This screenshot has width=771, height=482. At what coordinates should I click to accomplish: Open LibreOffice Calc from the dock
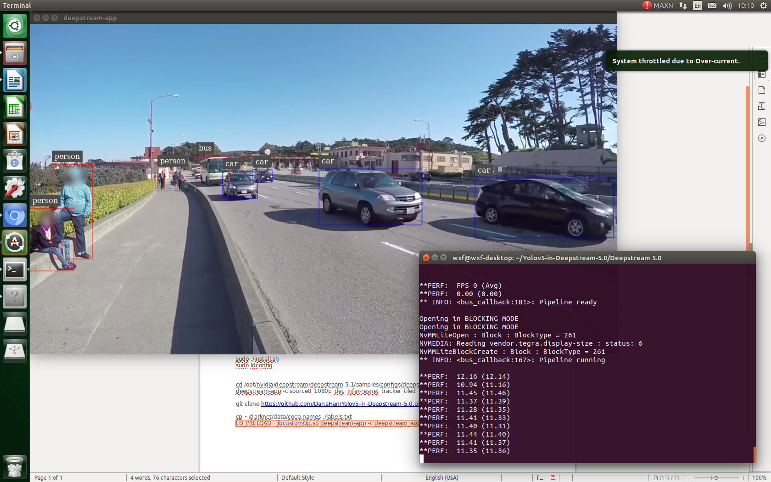tap(15, 107)
